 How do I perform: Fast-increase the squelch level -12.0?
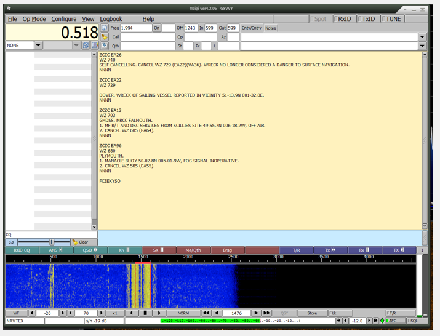[x=375, y=321]
